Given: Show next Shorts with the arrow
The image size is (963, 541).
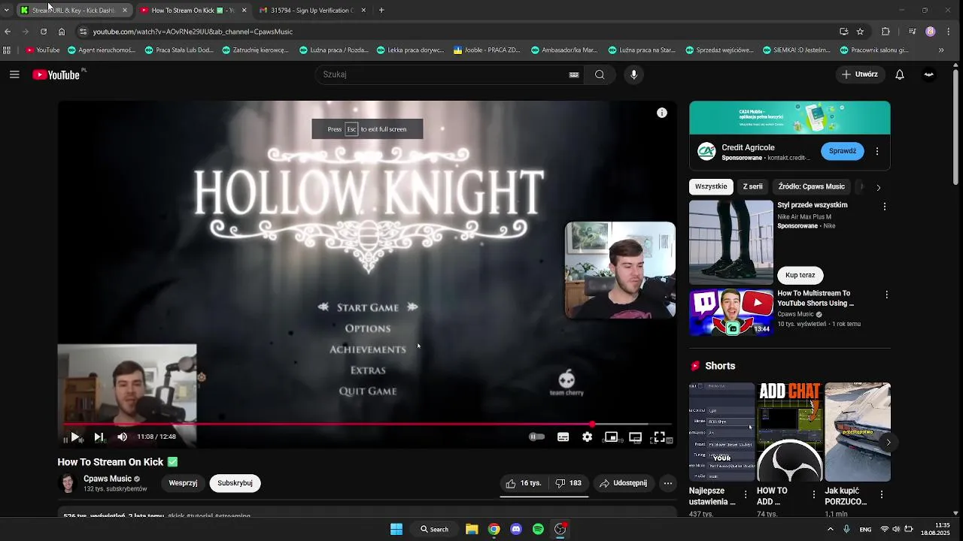Looking at the screenshot, I should pos(888,443).
